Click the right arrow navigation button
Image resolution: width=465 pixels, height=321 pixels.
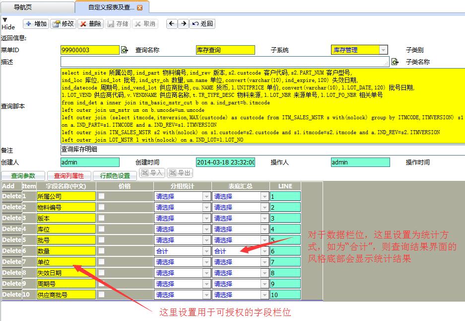click(184, 24)
